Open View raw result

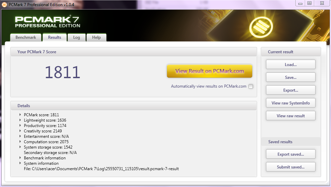291,116
